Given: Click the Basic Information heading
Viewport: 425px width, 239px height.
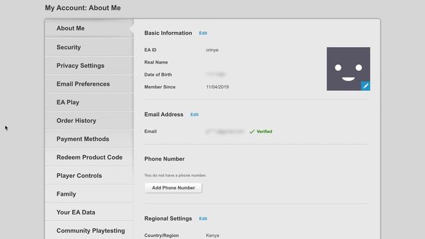Looking at the screenshot, I should 168,33.
